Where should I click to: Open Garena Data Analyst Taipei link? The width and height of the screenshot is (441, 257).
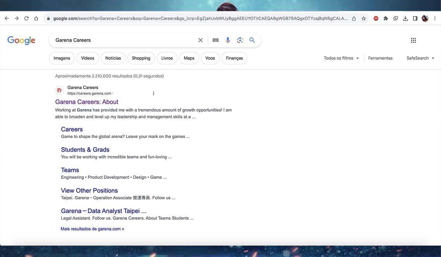[104, 211]
